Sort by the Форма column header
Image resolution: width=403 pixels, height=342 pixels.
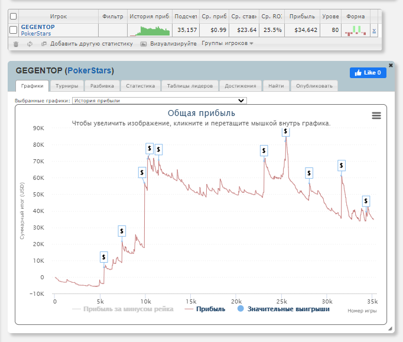coord(356,17)
